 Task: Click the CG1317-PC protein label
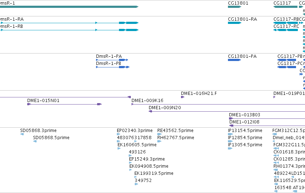click(x=290, y=64)
